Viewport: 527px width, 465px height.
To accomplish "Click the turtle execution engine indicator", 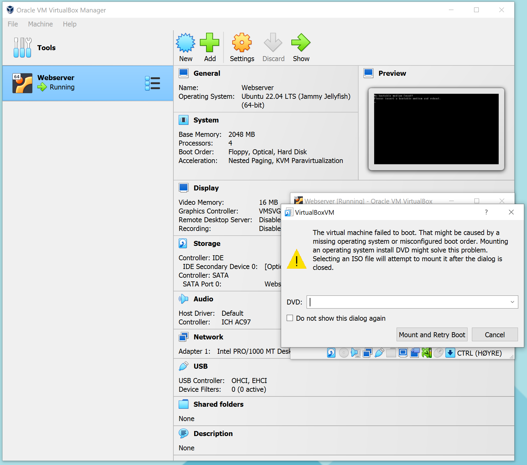I will coord(427,353).
